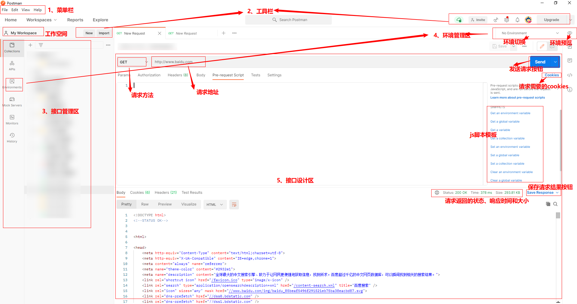
Task: Copy the response with the copy icon
Action: [x=548, y=204]
